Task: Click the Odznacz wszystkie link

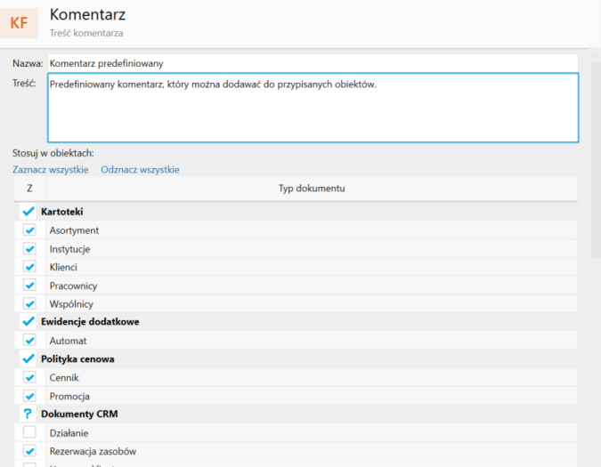Action: click(x=140, y=169)
